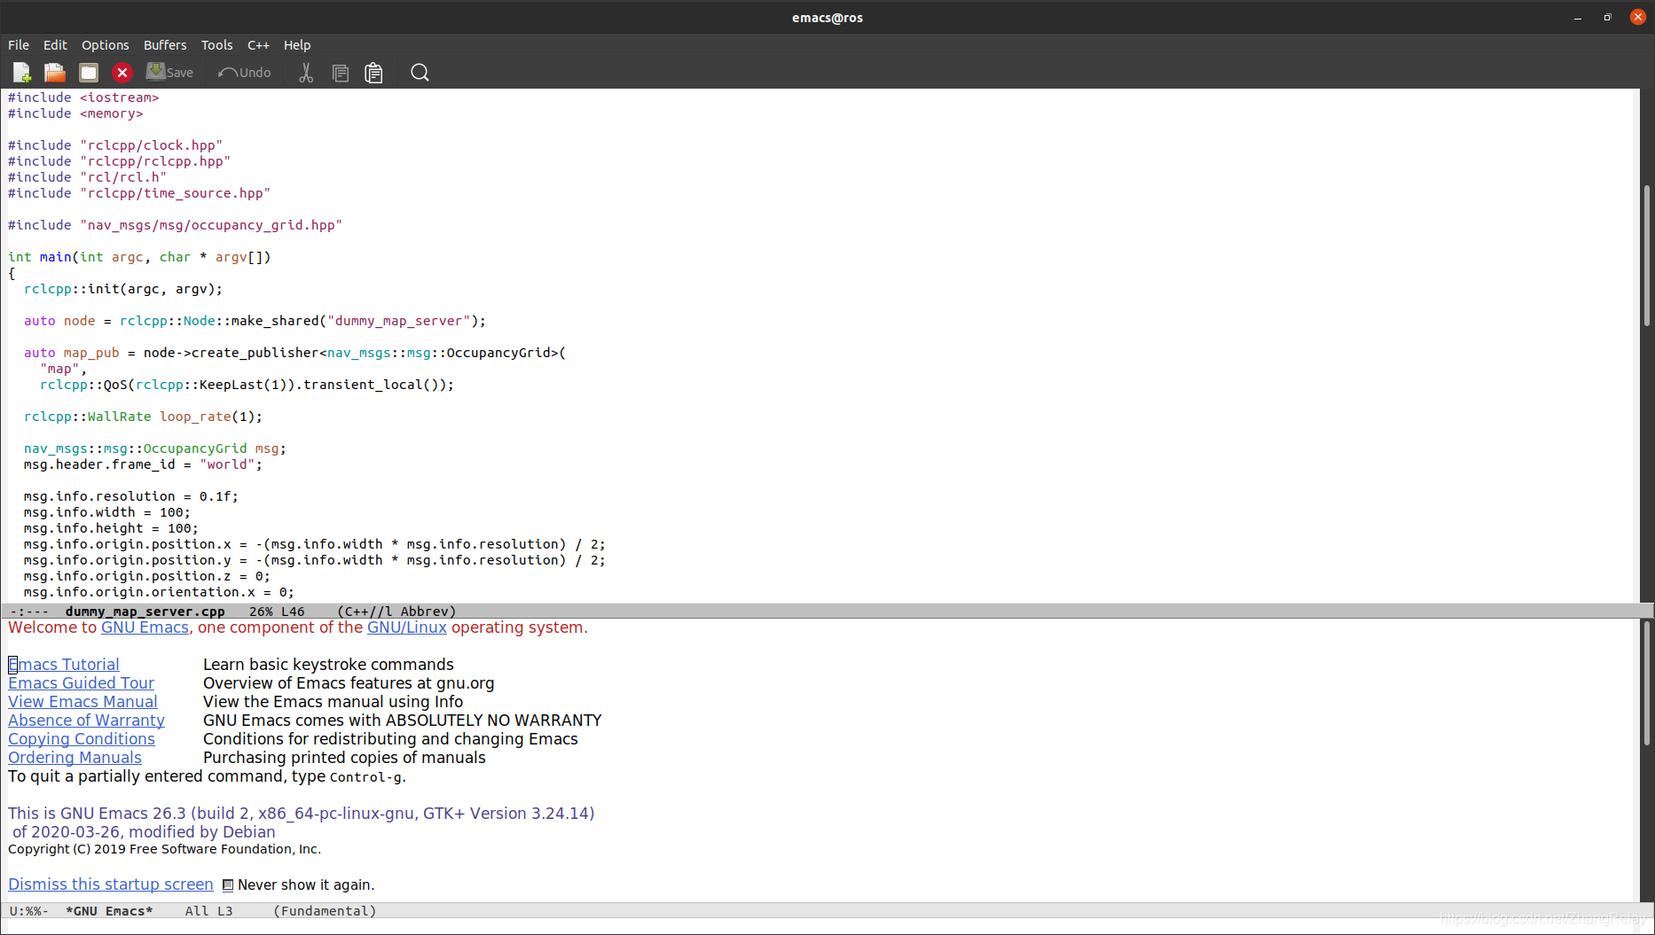Open the Edit menu
The width and height of the screenshot is (1655, 935).
click(x=55, y=45)
